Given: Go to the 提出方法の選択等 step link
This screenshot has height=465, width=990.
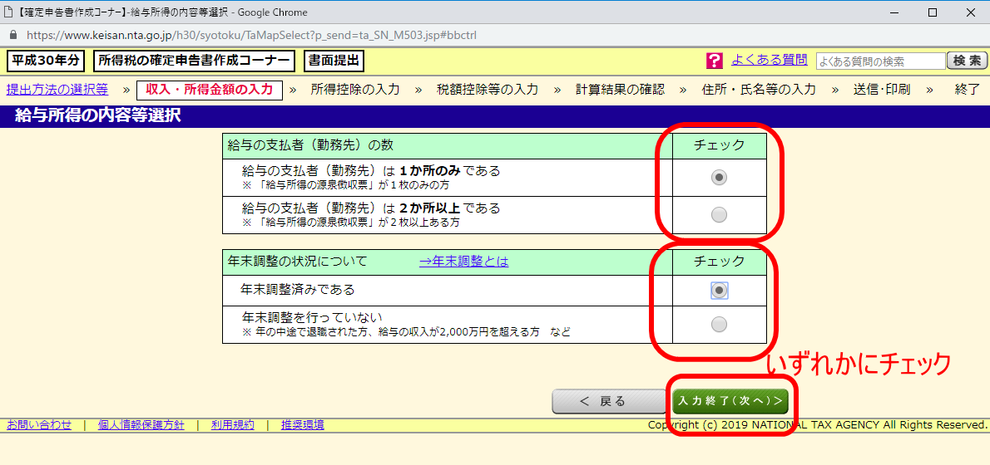Looking at the screenshot, I should point(57,90).
